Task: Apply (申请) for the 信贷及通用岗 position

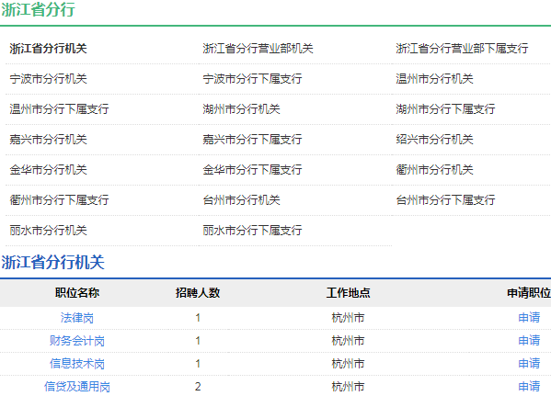Action: [529, 387]
